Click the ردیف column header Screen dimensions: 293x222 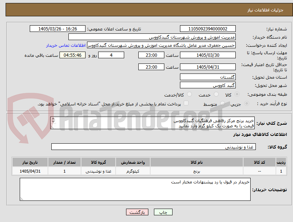[281, 162]
